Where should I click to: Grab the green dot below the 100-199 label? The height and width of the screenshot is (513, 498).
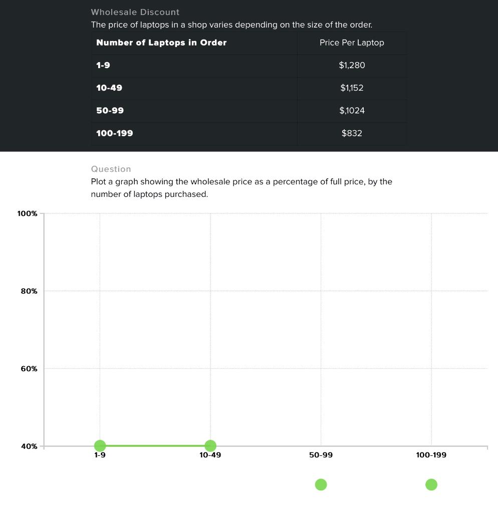(x=431, y=484)
